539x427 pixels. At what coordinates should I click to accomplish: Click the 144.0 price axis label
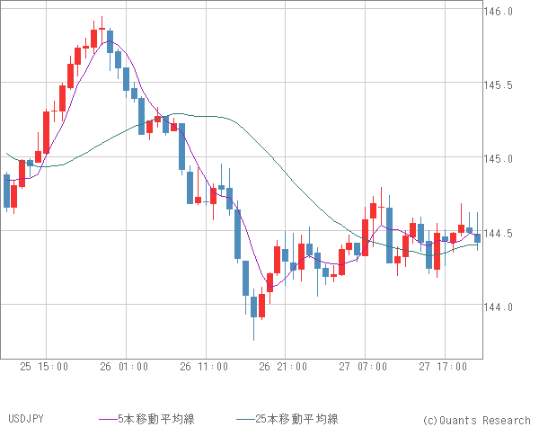click(498, 307)
